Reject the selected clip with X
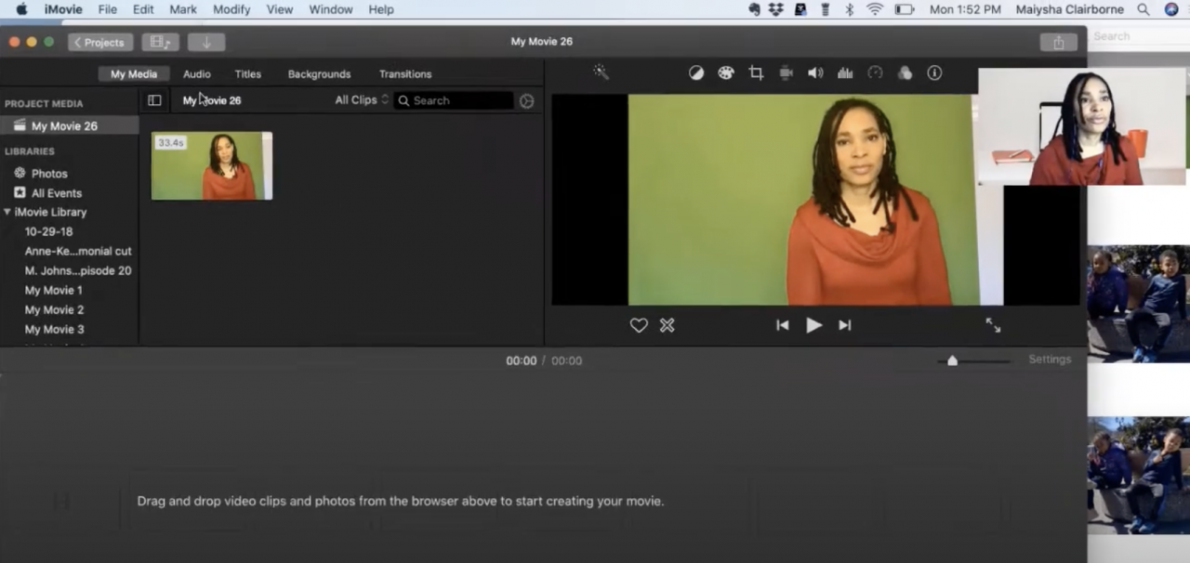 667,325
